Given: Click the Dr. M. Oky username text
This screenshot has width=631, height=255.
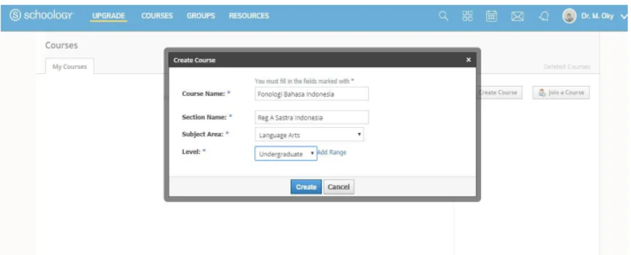Looking at the screenshot, I should [597, 16].
